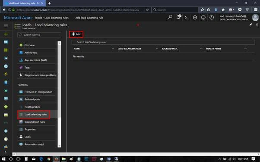
Task: Go to browser home page icon
Action: (223, 10)
